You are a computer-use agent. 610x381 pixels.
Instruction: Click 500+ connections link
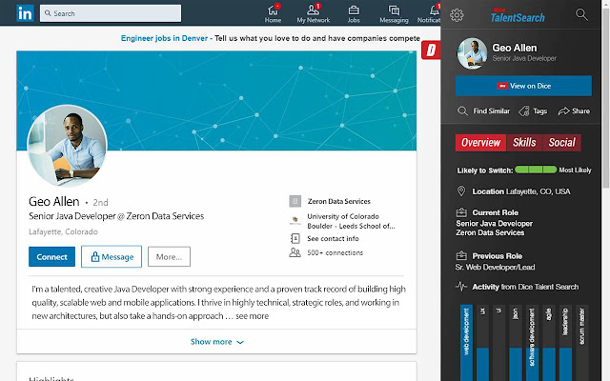tap(335, 252)
